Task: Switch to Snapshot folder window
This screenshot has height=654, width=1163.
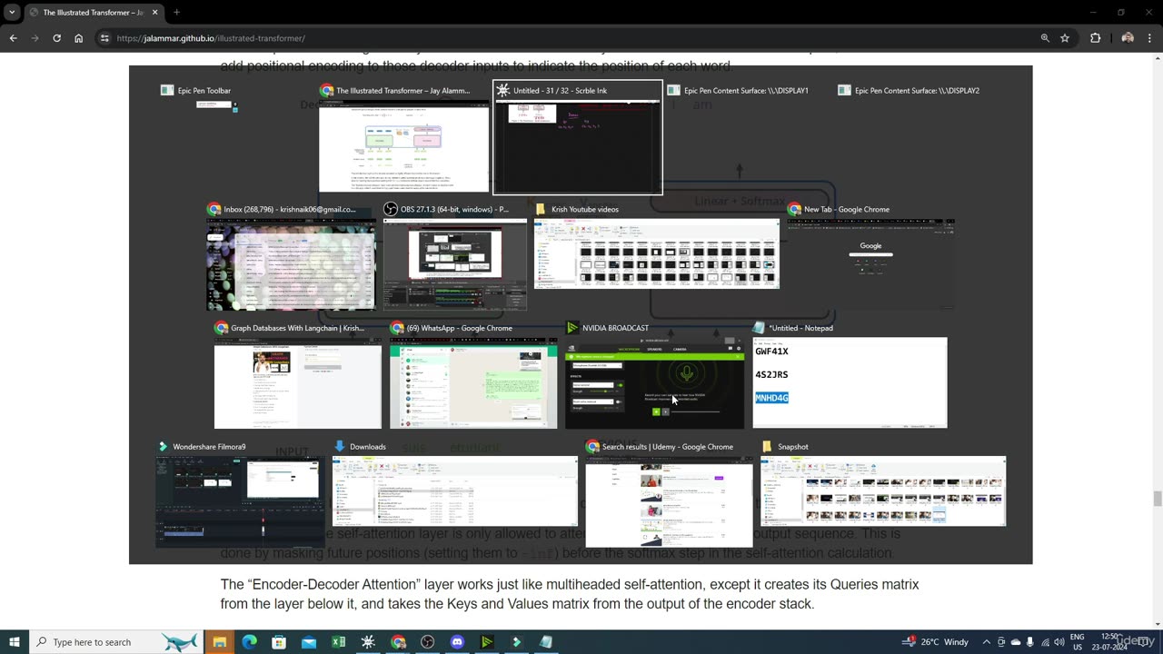Action: pyautogui.click(x=883, y=483)
